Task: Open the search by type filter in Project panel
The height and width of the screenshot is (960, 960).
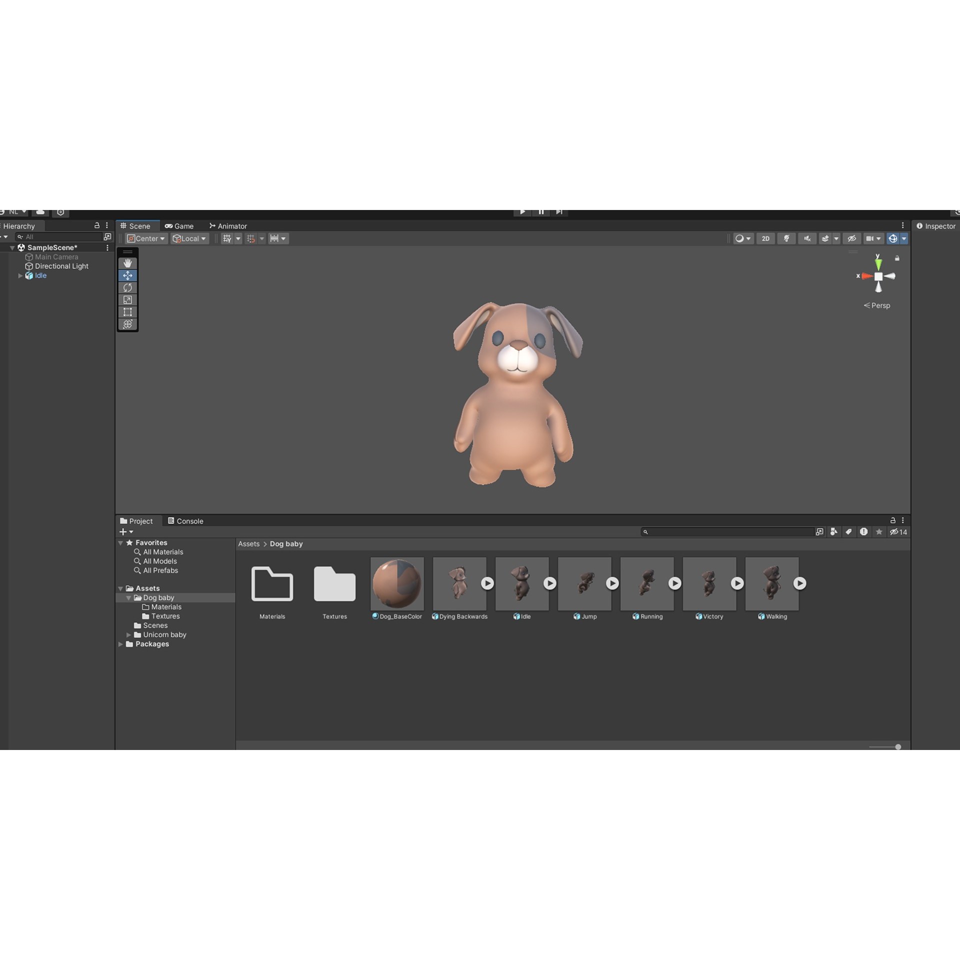Action: (834, 531)
